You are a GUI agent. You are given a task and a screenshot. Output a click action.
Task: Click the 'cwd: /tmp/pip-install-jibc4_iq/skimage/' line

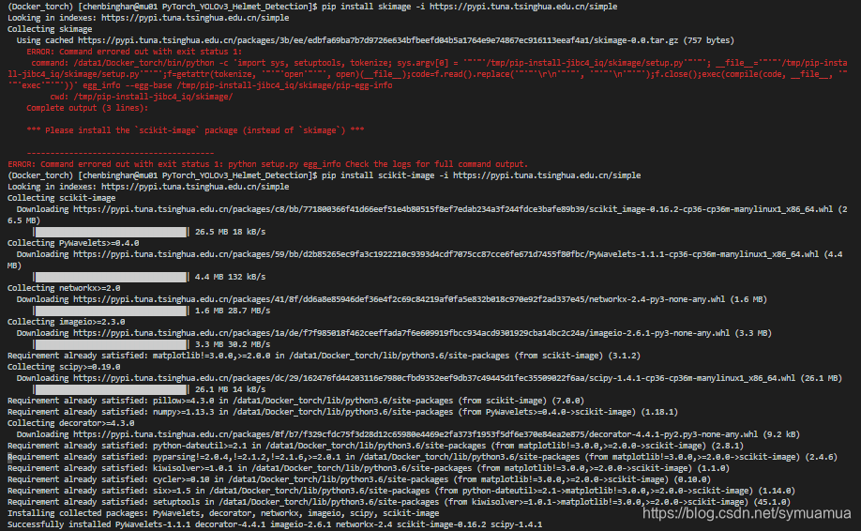tap(141, 97)
